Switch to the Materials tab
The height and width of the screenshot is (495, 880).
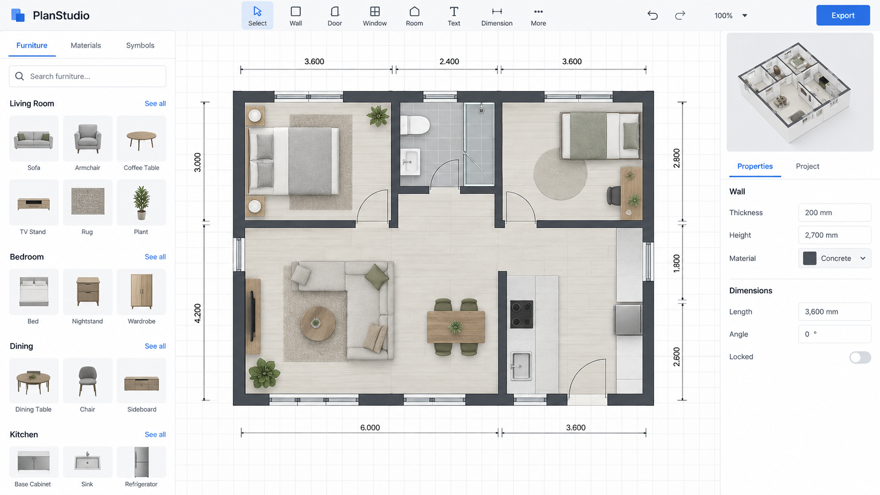coord(86,45)
